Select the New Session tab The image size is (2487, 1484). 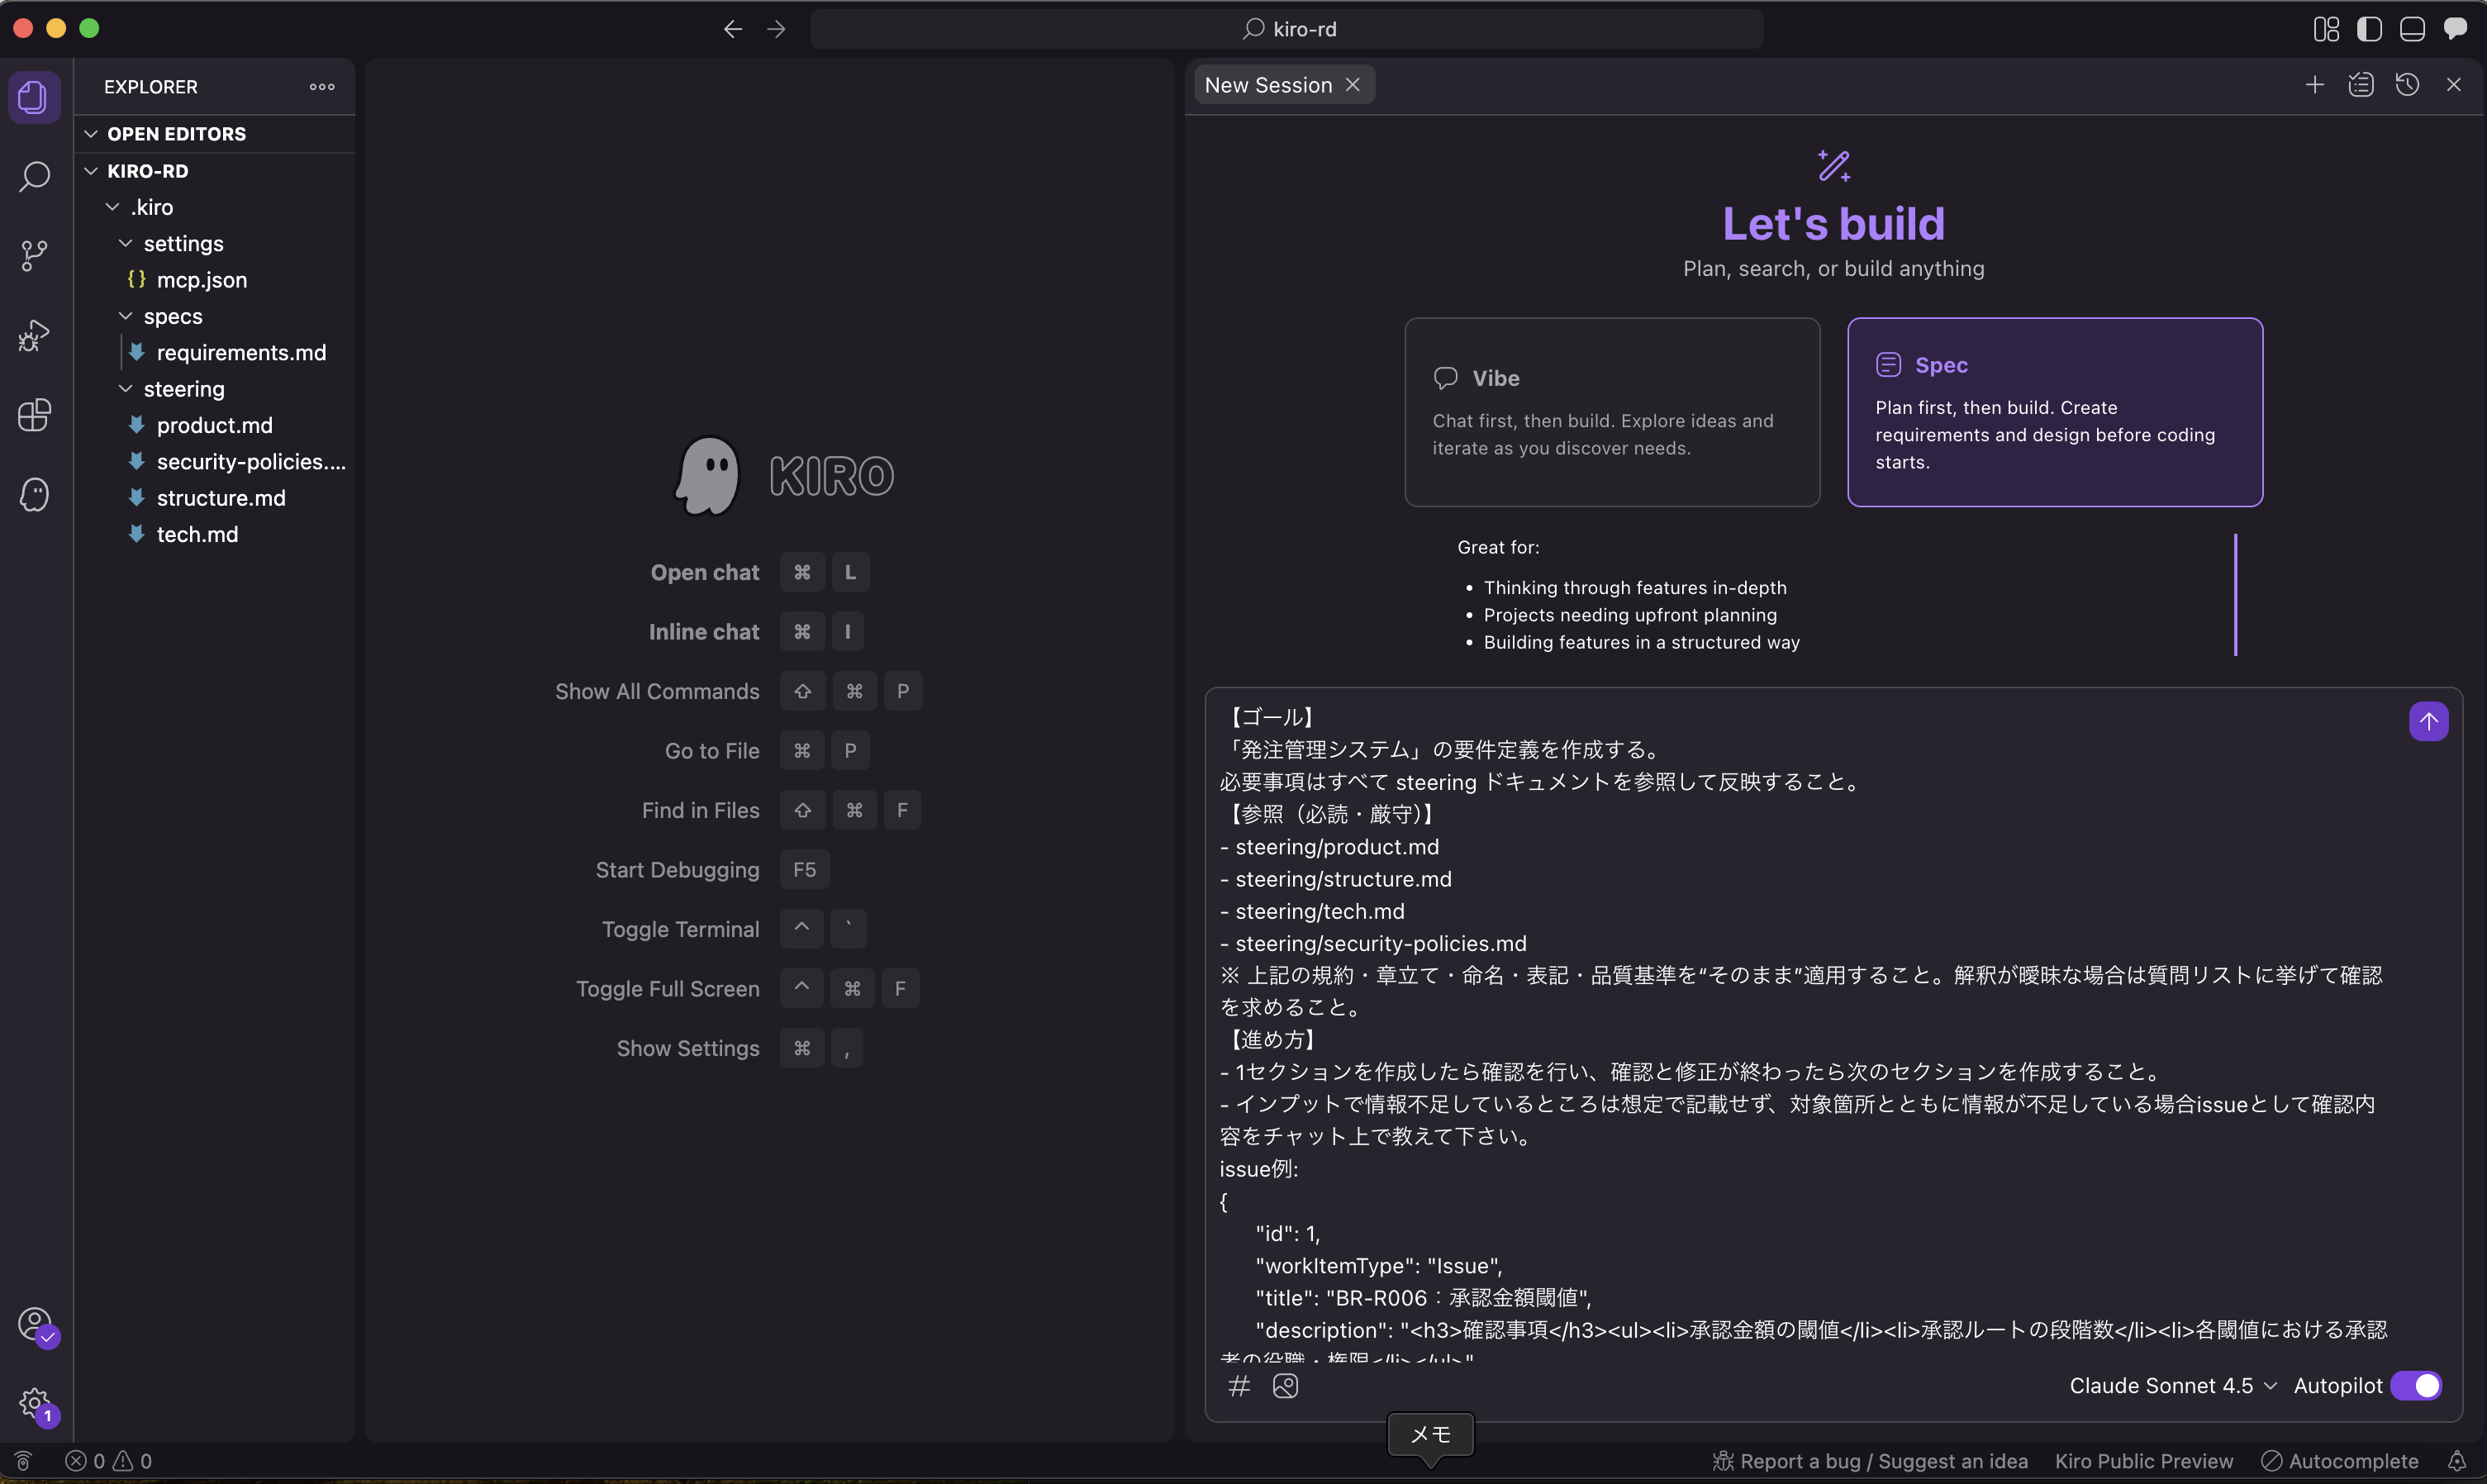pos(1267,85)
